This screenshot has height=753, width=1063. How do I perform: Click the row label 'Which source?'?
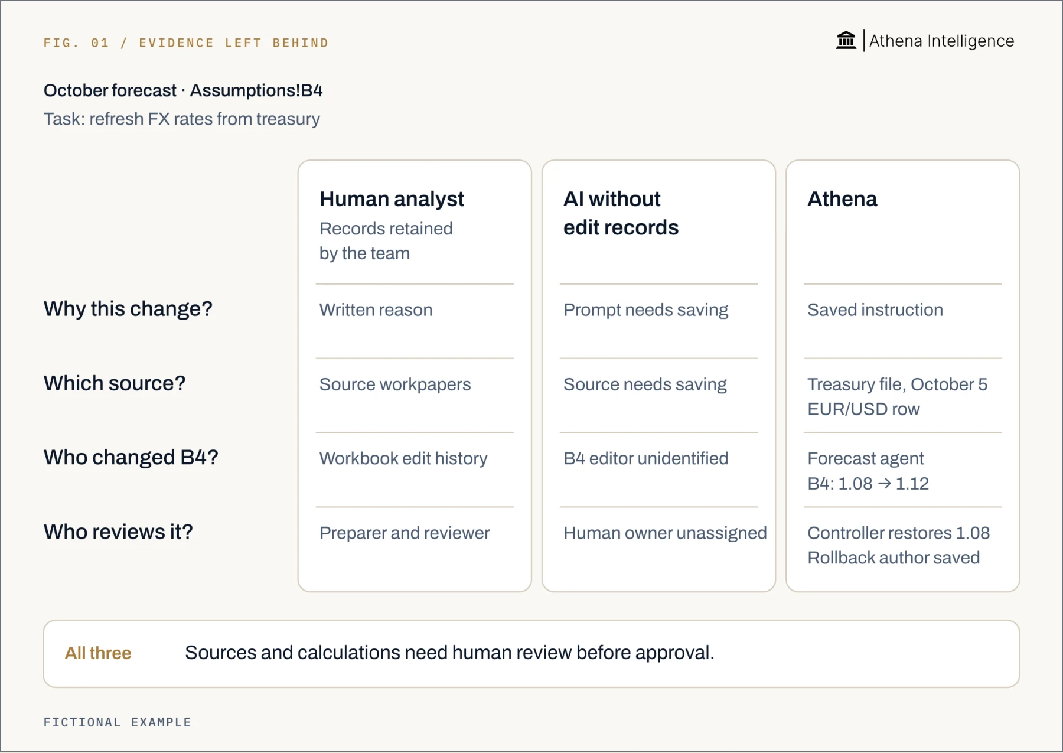click(115, 383)
